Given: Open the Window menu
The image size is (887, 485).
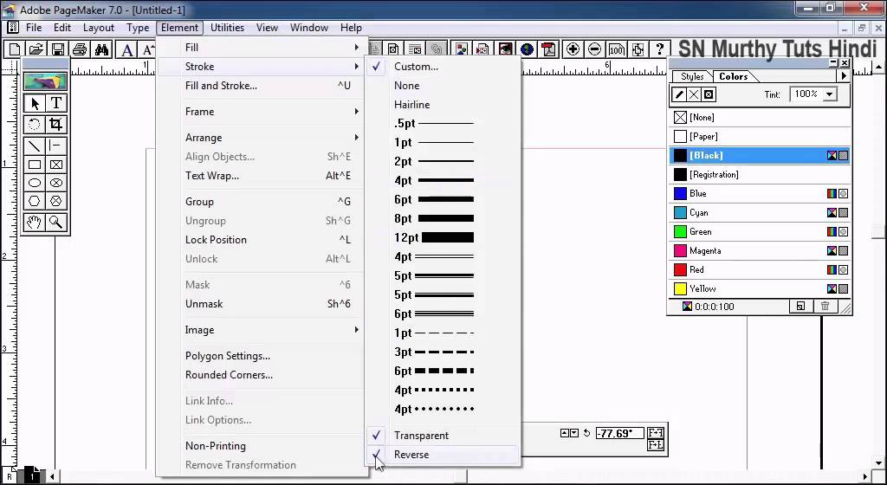Looking at the screenshot, I should [309, 28].
